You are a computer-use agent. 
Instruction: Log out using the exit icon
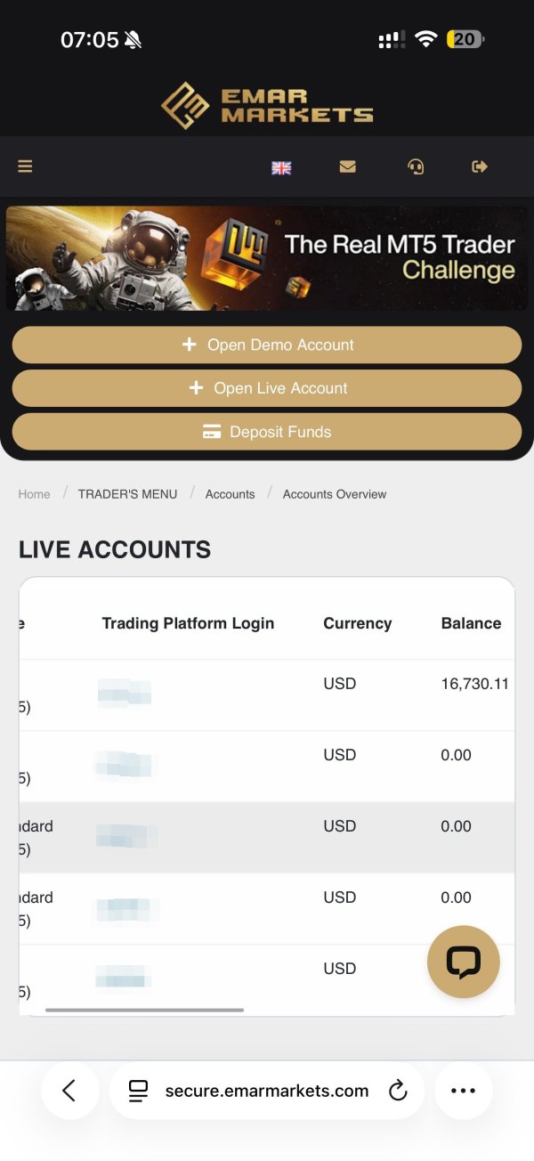click(x=480, y=166)
